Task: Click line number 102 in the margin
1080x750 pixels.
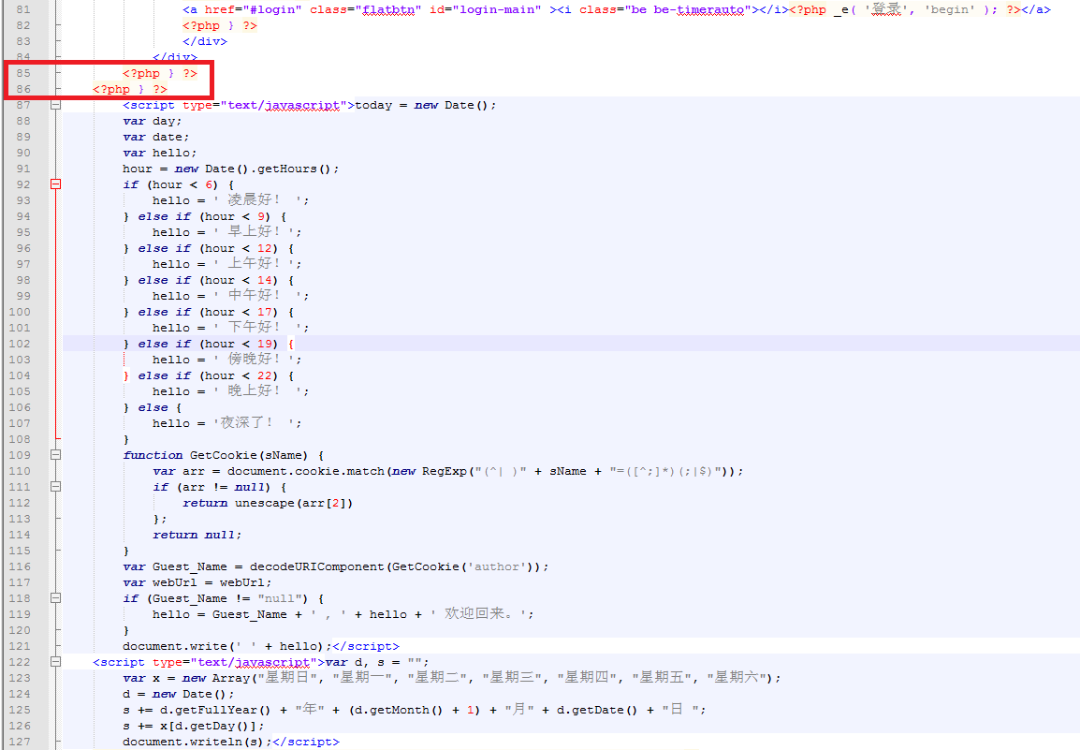Action: [x=19, y=344]
